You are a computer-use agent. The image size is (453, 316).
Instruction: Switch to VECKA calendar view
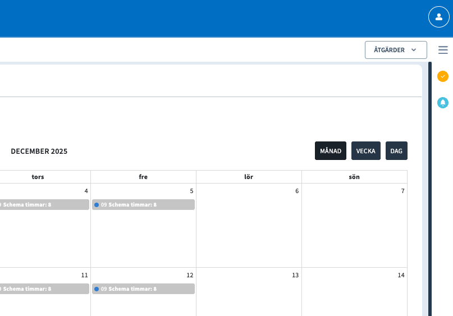[366, 151]
